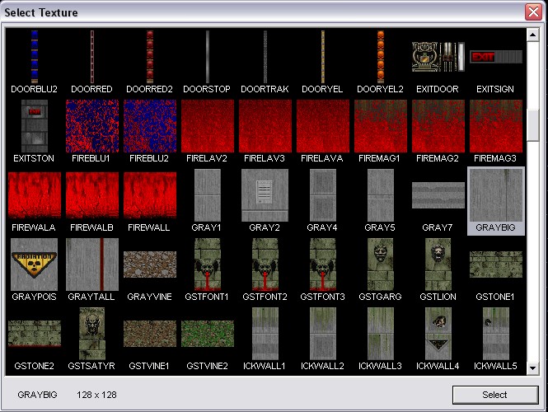Select the GSTFONT1 fountain texture
Image resolution: width=548 pixels, height=412 pixels.
(208, 265)
